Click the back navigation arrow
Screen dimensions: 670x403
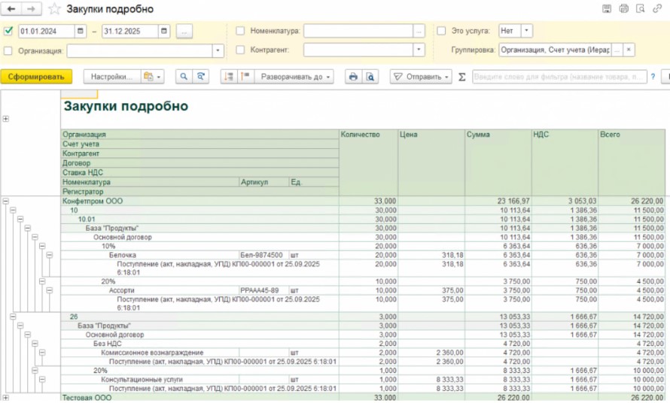tap(11, 9)
